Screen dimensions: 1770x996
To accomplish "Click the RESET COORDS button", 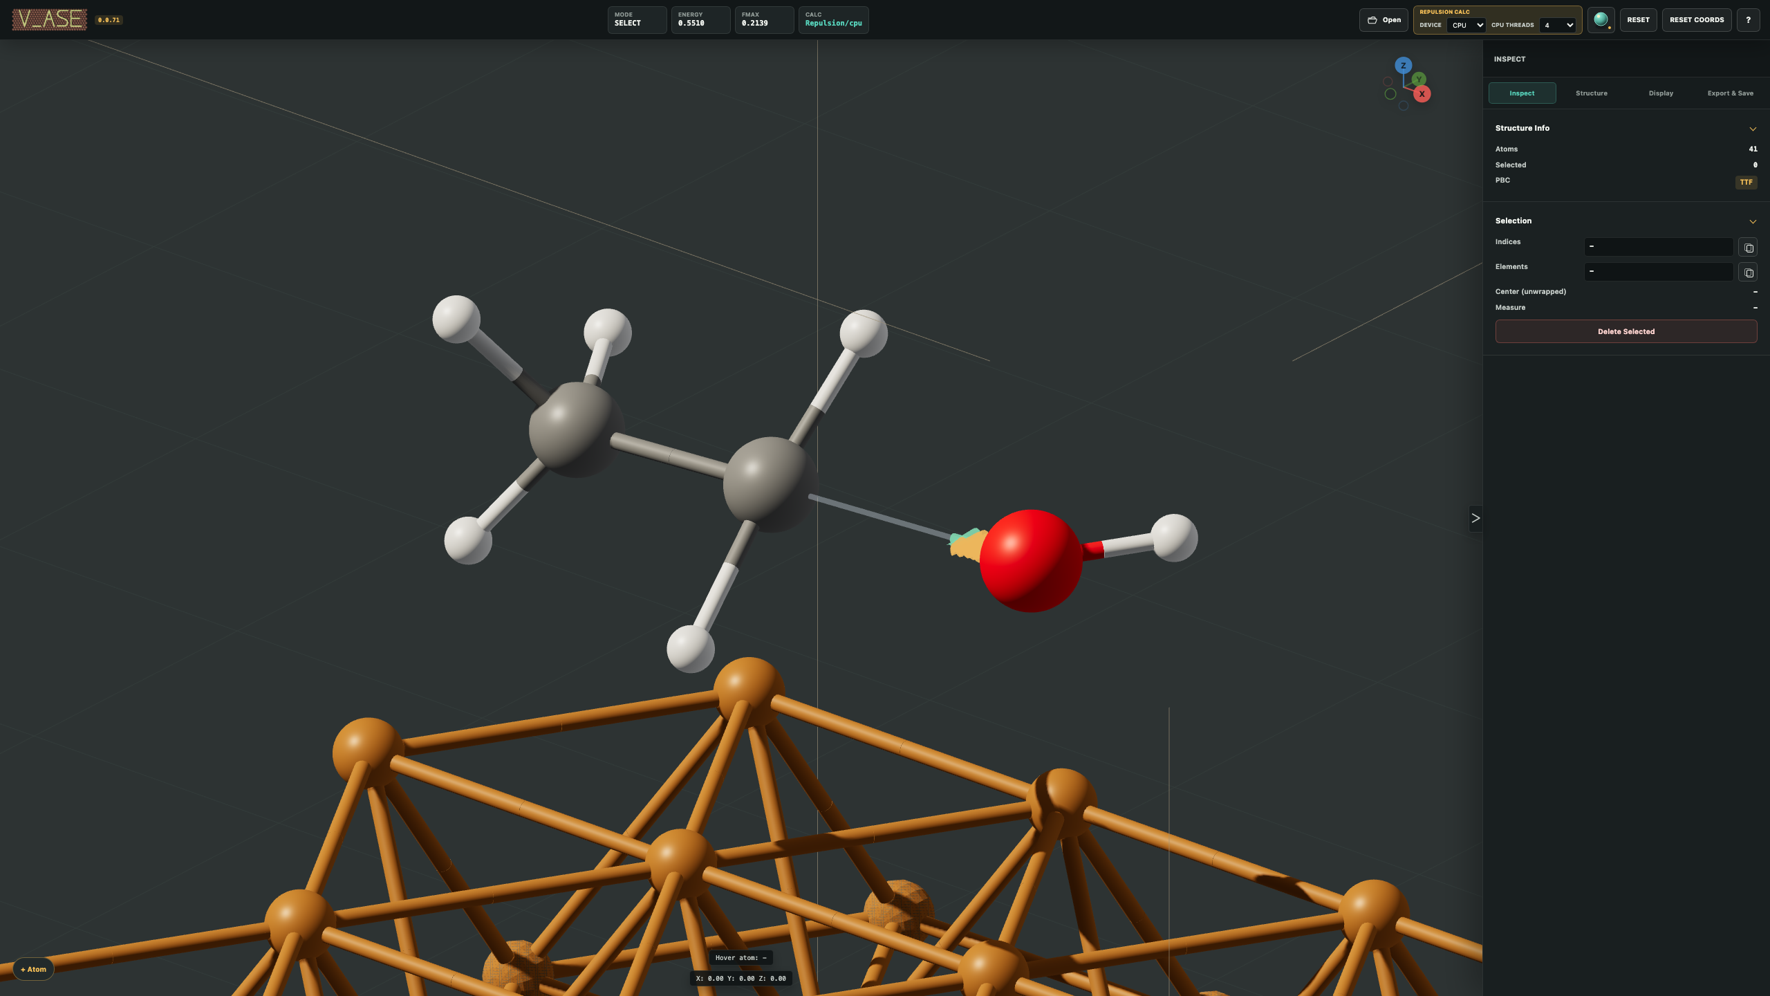I will (1697, 20).
